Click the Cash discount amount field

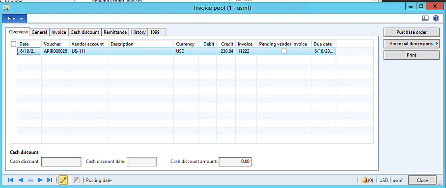(x=235, y=162)
